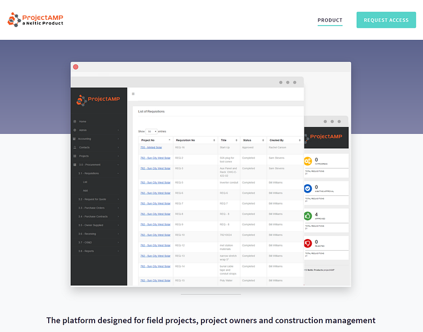Collapse the 3.1 - Requisitions chevron
The image size is (423, 332).
click(x=118, y=173)
